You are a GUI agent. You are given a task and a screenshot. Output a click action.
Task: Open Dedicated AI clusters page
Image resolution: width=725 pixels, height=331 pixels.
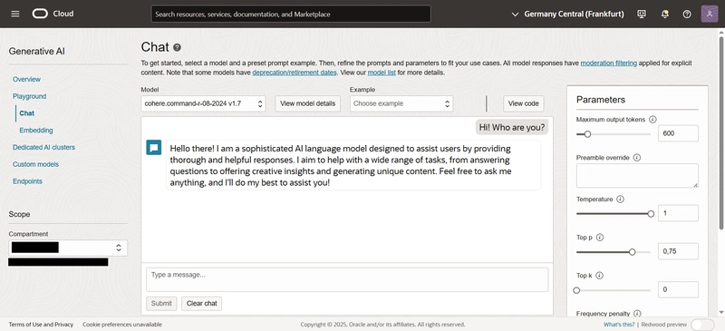click(x=43, y=147)
